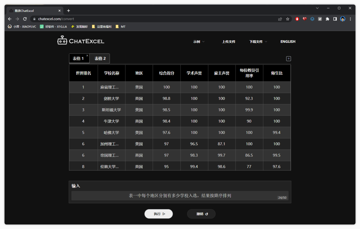The image size is (360, 229).
Task: Click the 24/50 character counter
Action: tap(282, 198)
